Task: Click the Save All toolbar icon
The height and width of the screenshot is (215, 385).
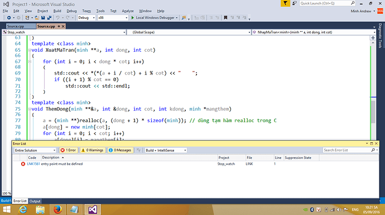Action: [x=49, y=18]
